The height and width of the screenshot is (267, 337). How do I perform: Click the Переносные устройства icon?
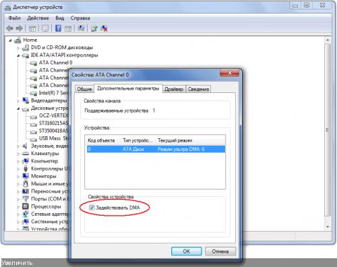point(26,191)
